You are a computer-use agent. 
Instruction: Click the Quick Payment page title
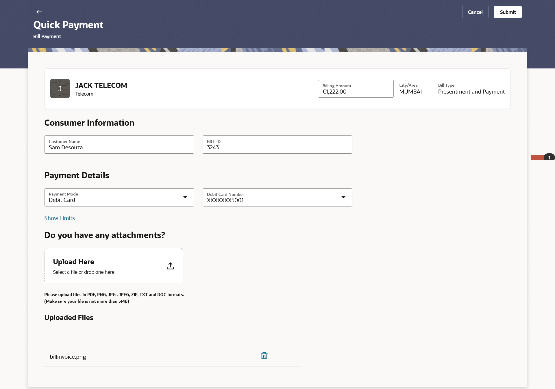[x=68, y=25]
